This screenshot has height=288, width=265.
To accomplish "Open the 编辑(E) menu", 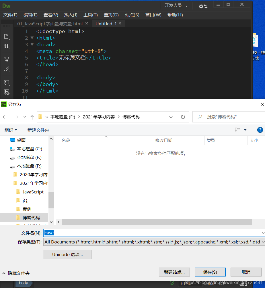I will pos(30,15).
